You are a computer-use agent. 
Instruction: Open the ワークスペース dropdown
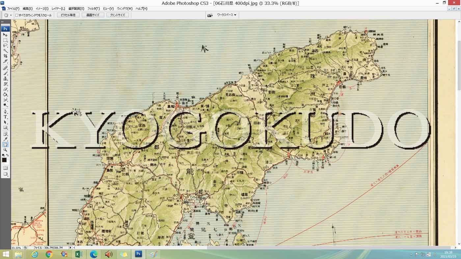(226, 15)
